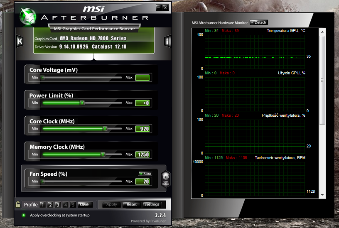Open the Settings button

coord(152,204)
